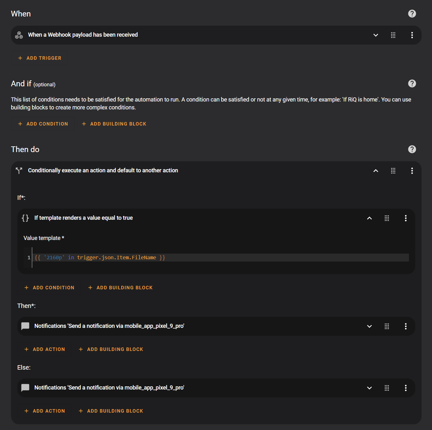The height and width of the screenshot is (430, 432).
Task: Open help for the When section
Action: pos(412,14)
